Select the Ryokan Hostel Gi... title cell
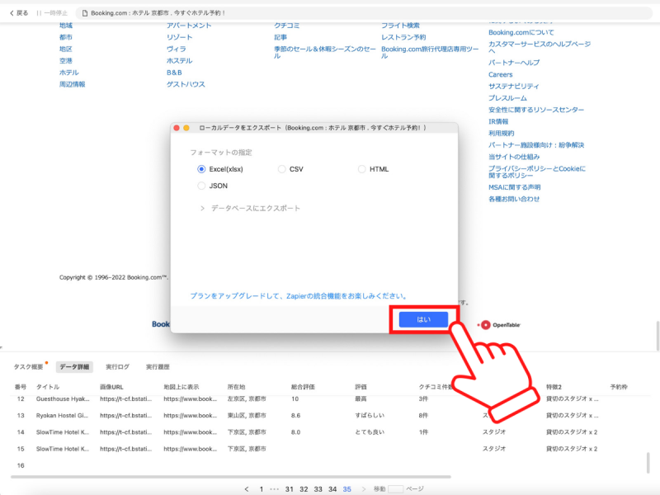This screenshot has width=660, height=495. click(63, 416)
